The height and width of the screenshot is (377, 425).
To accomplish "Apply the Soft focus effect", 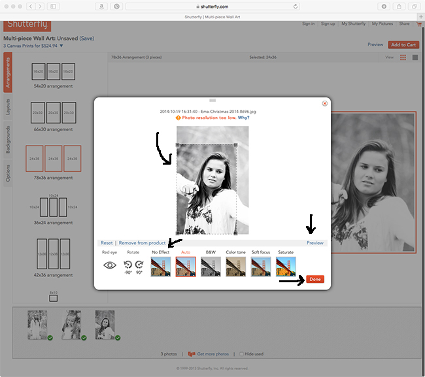I will [261, 267].
